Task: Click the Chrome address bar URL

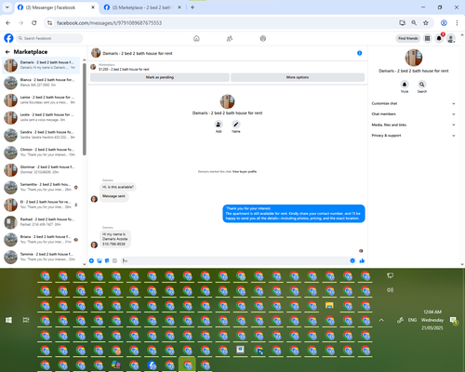Action: (x=109, y=23)
